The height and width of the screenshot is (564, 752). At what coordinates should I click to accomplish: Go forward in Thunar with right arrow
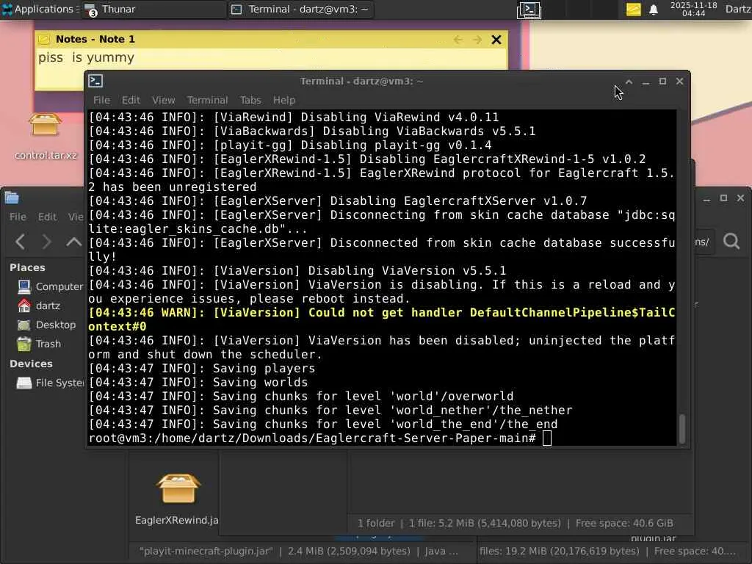pyautogui.click(x=46, y=242)
